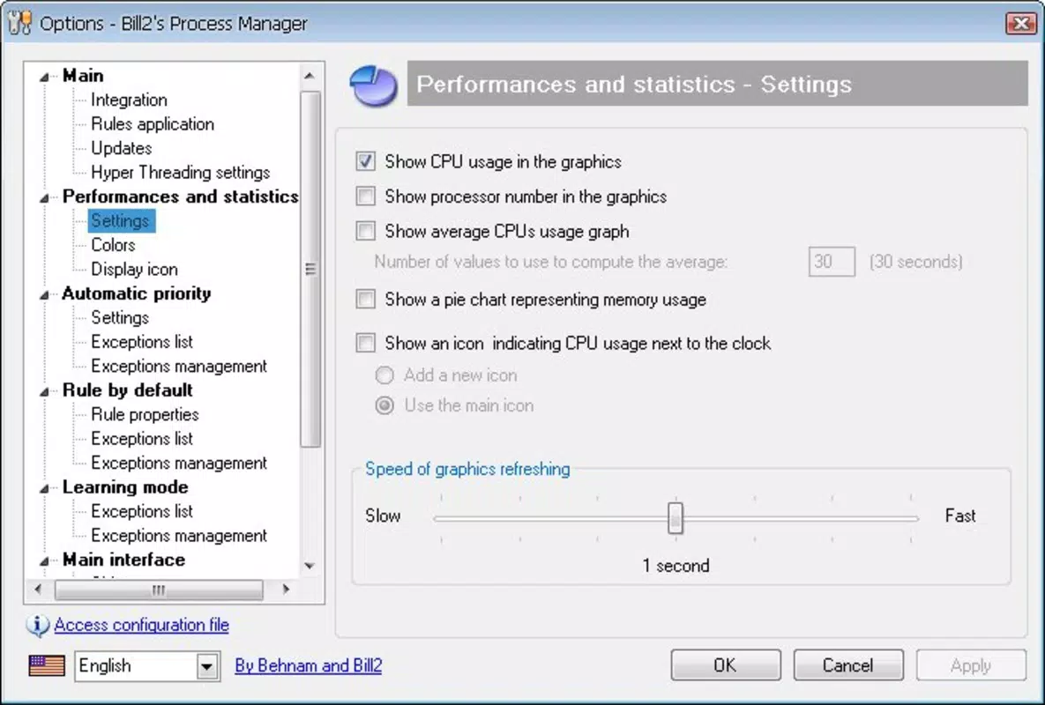Viewport: 1045px width, 705px height.
Task: Collapse the Learning mode section
Action: tap(45, 488)
